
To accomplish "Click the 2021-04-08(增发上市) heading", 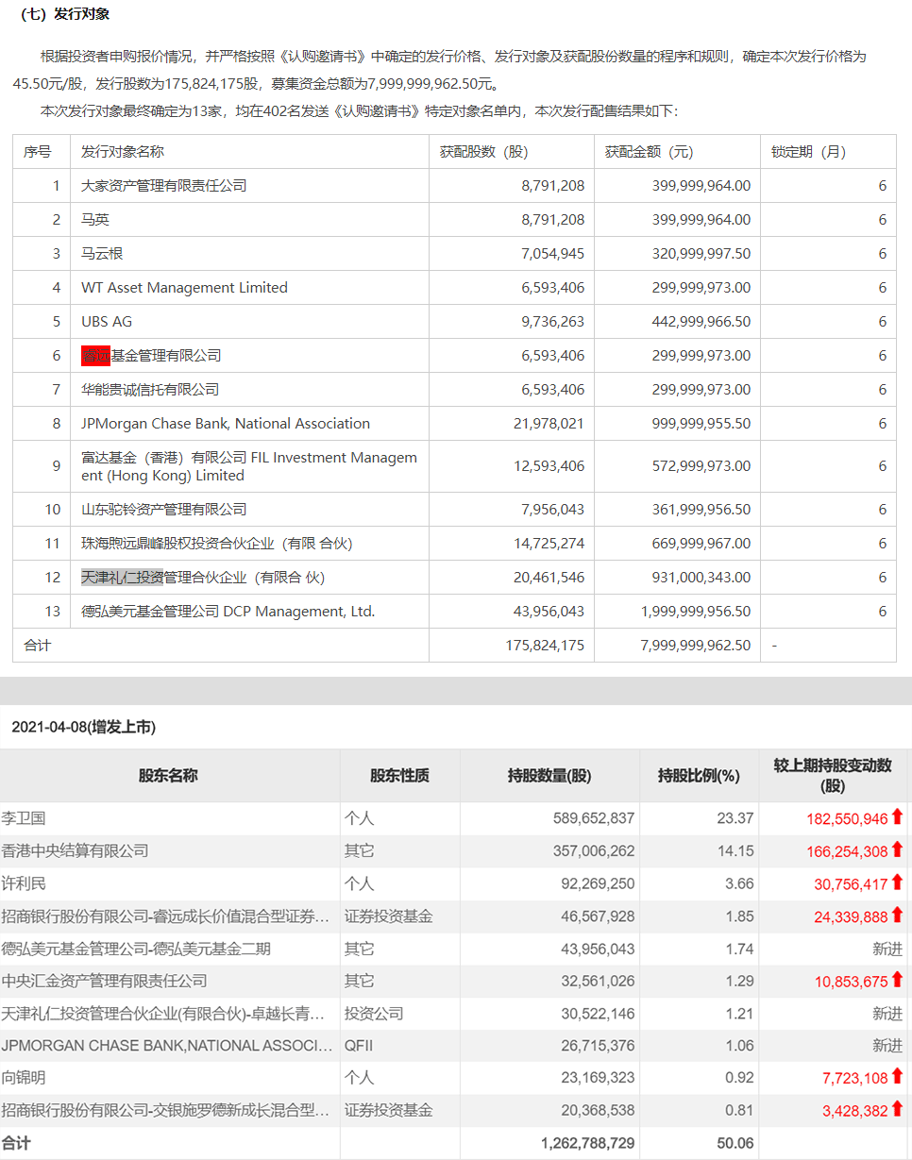I will click(x=83, y=727).
